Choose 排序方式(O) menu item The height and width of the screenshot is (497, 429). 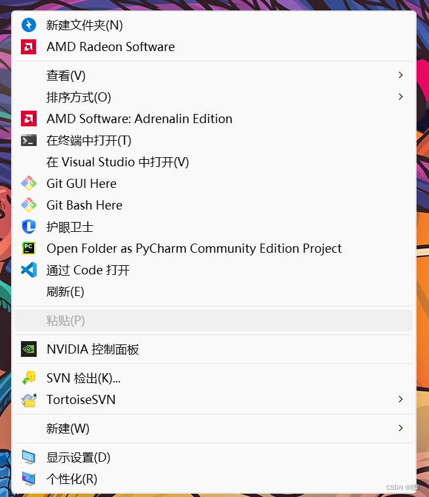click(214, 97)
